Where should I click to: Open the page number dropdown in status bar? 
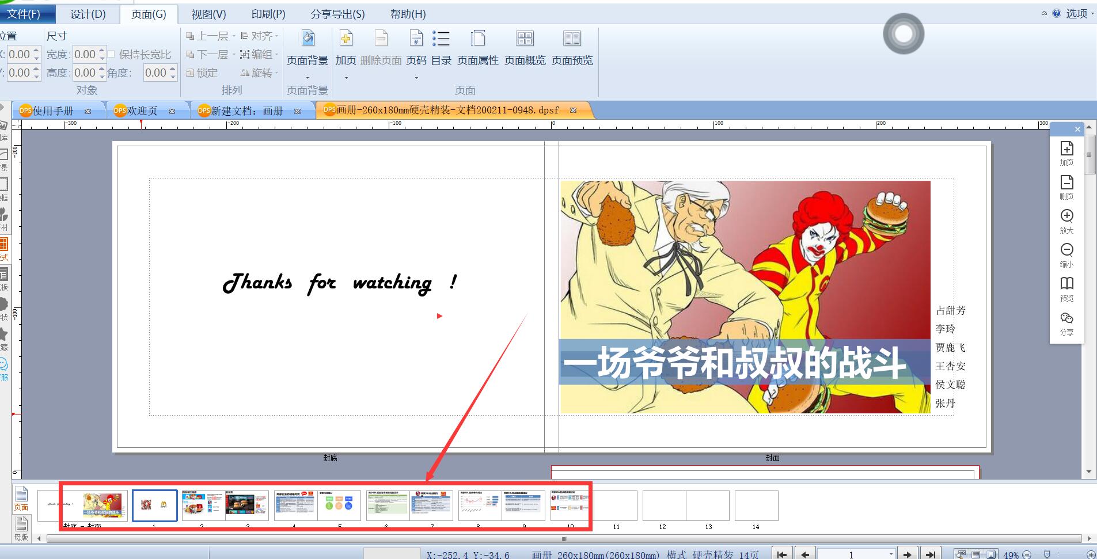coord(891,554)
